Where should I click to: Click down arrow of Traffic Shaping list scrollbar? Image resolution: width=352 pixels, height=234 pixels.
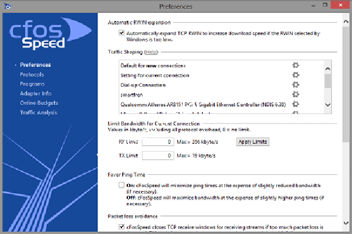328,105
